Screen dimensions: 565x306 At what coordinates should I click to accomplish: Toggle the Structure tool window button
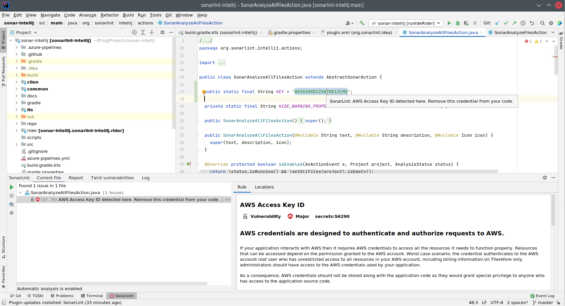(3, 247)
